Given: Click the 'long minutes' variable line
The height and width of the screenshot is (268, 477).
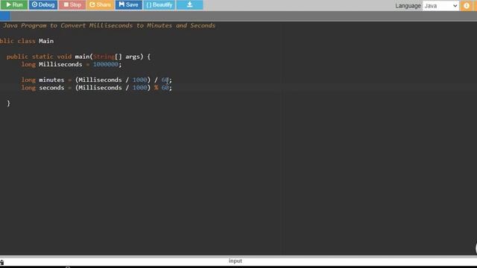Looking at the screenshot, I should pos(96,80).
